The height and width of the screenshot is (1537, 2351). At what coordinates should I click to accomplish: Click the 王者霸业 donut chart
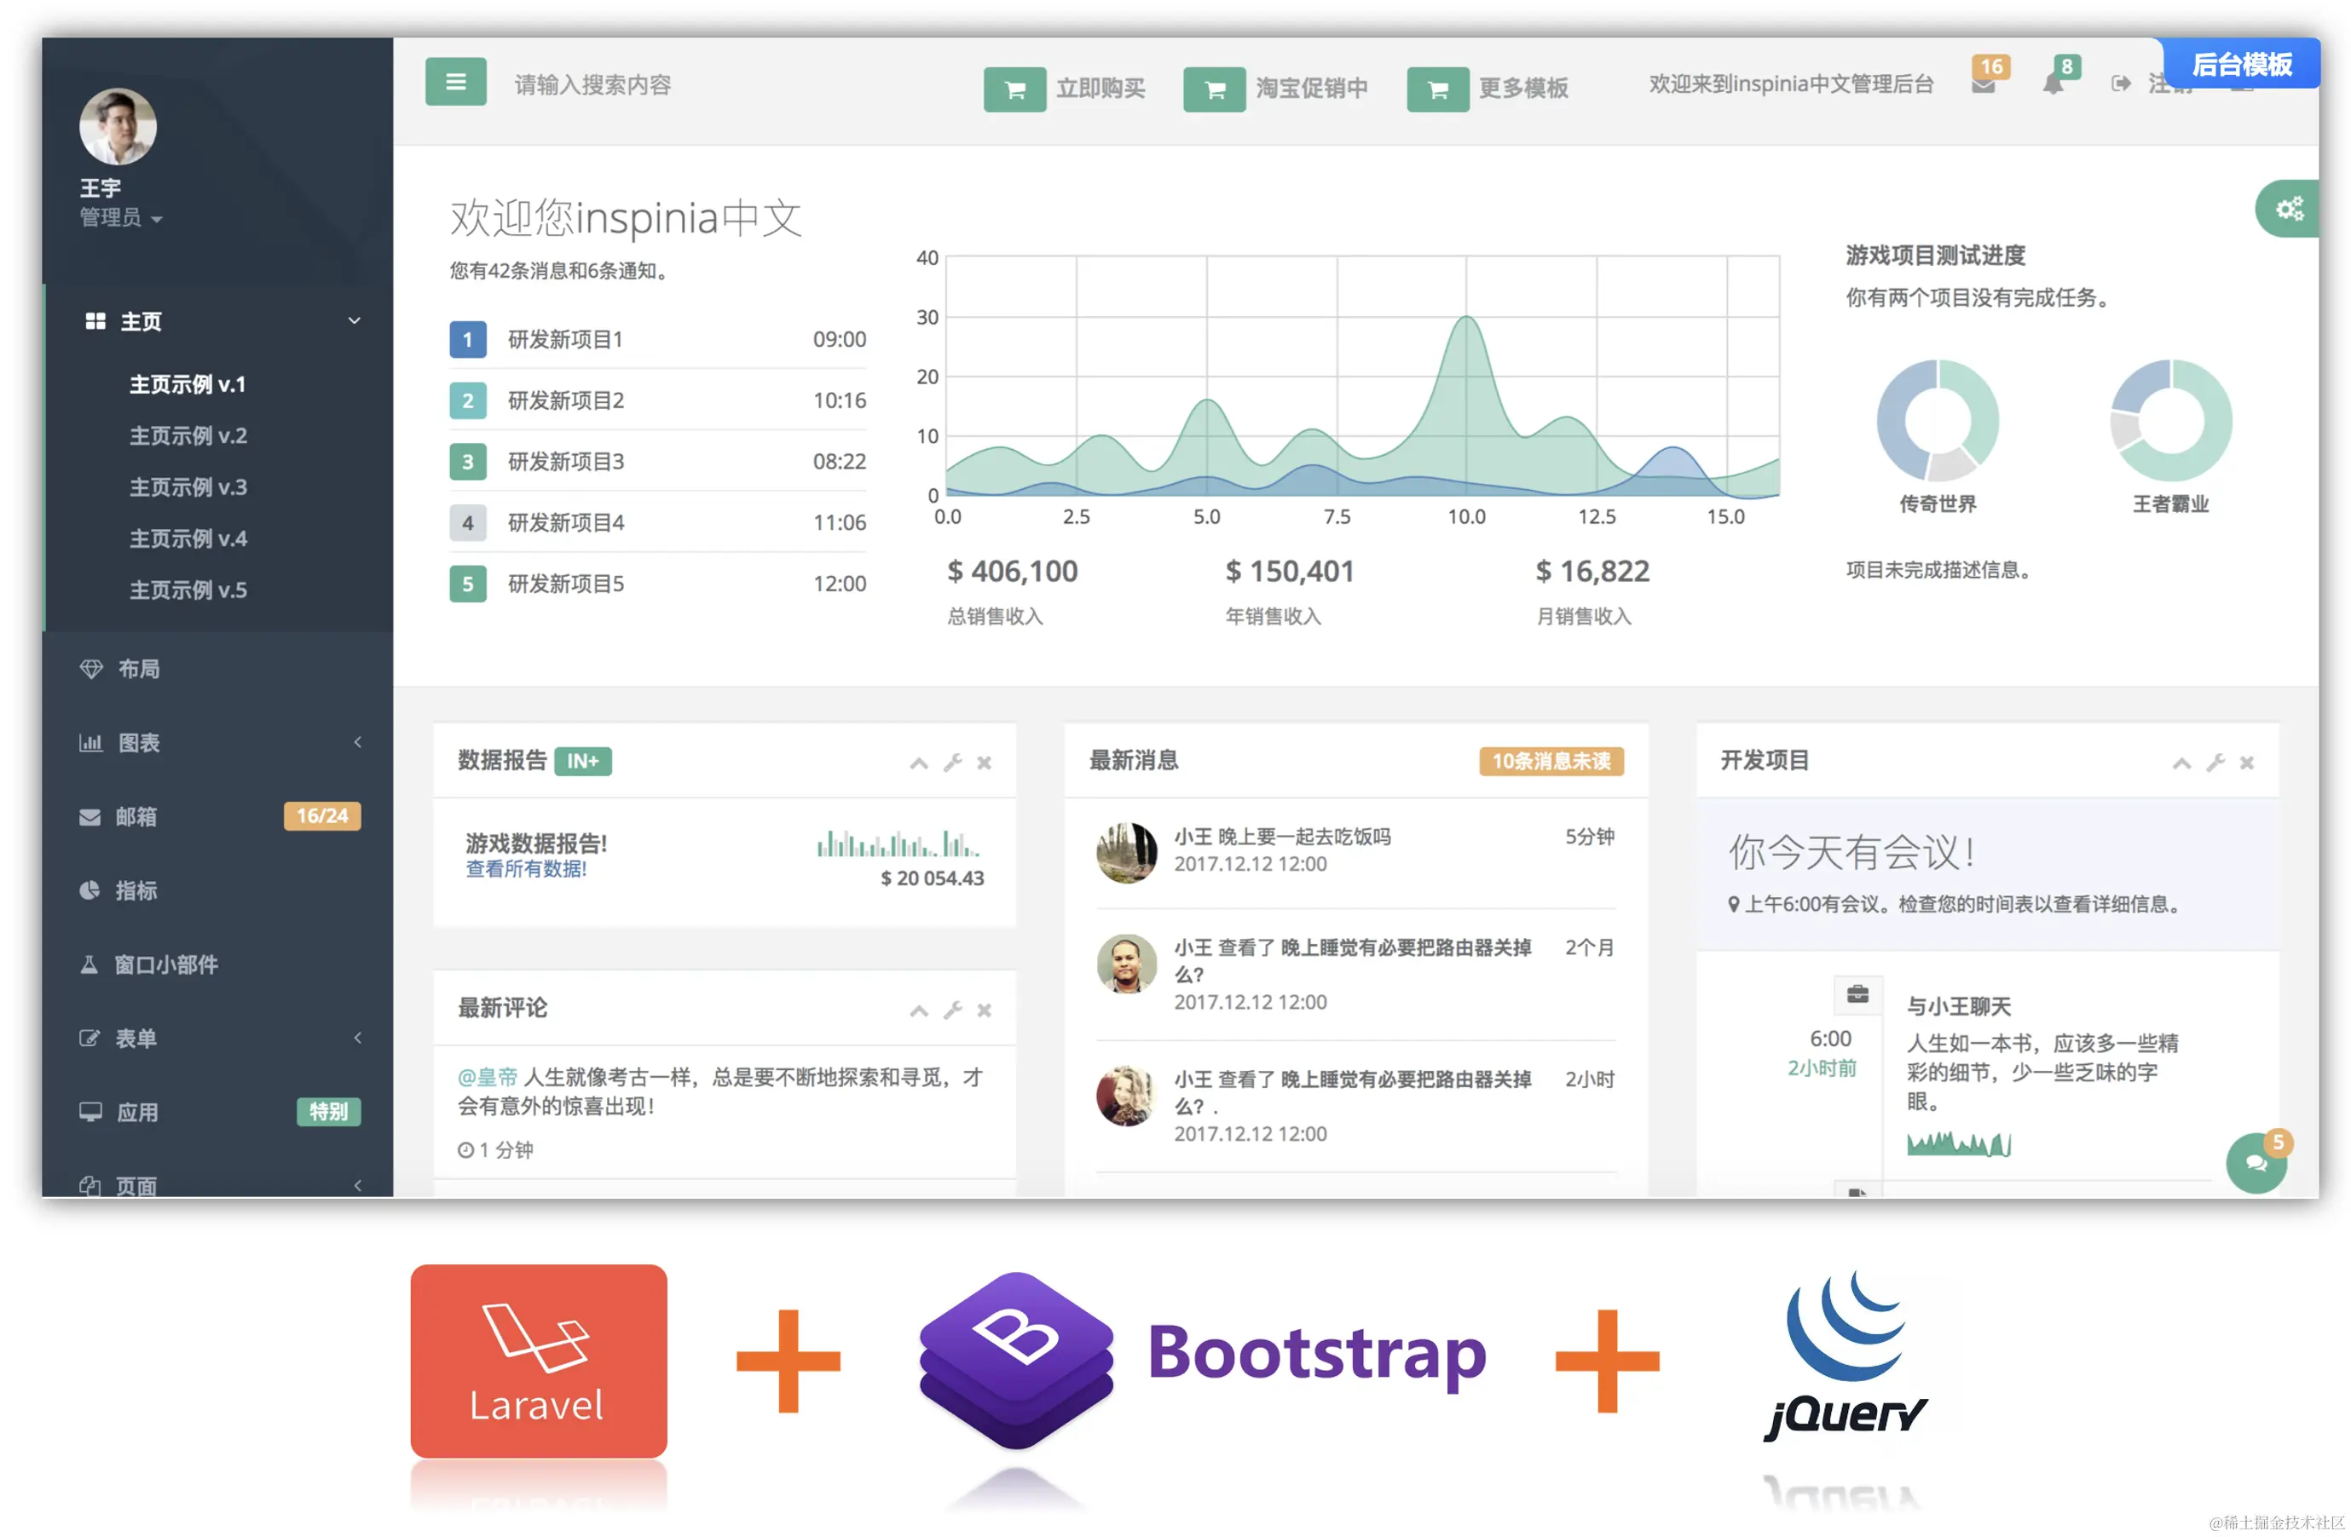click(x=2170, y=419)
